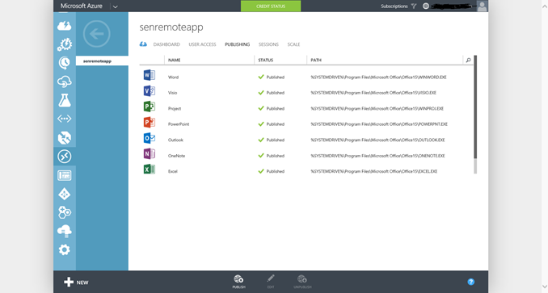This screenshot has height=293, width=548.
Task: Select the Excel name cell
Action: (173, 171)
